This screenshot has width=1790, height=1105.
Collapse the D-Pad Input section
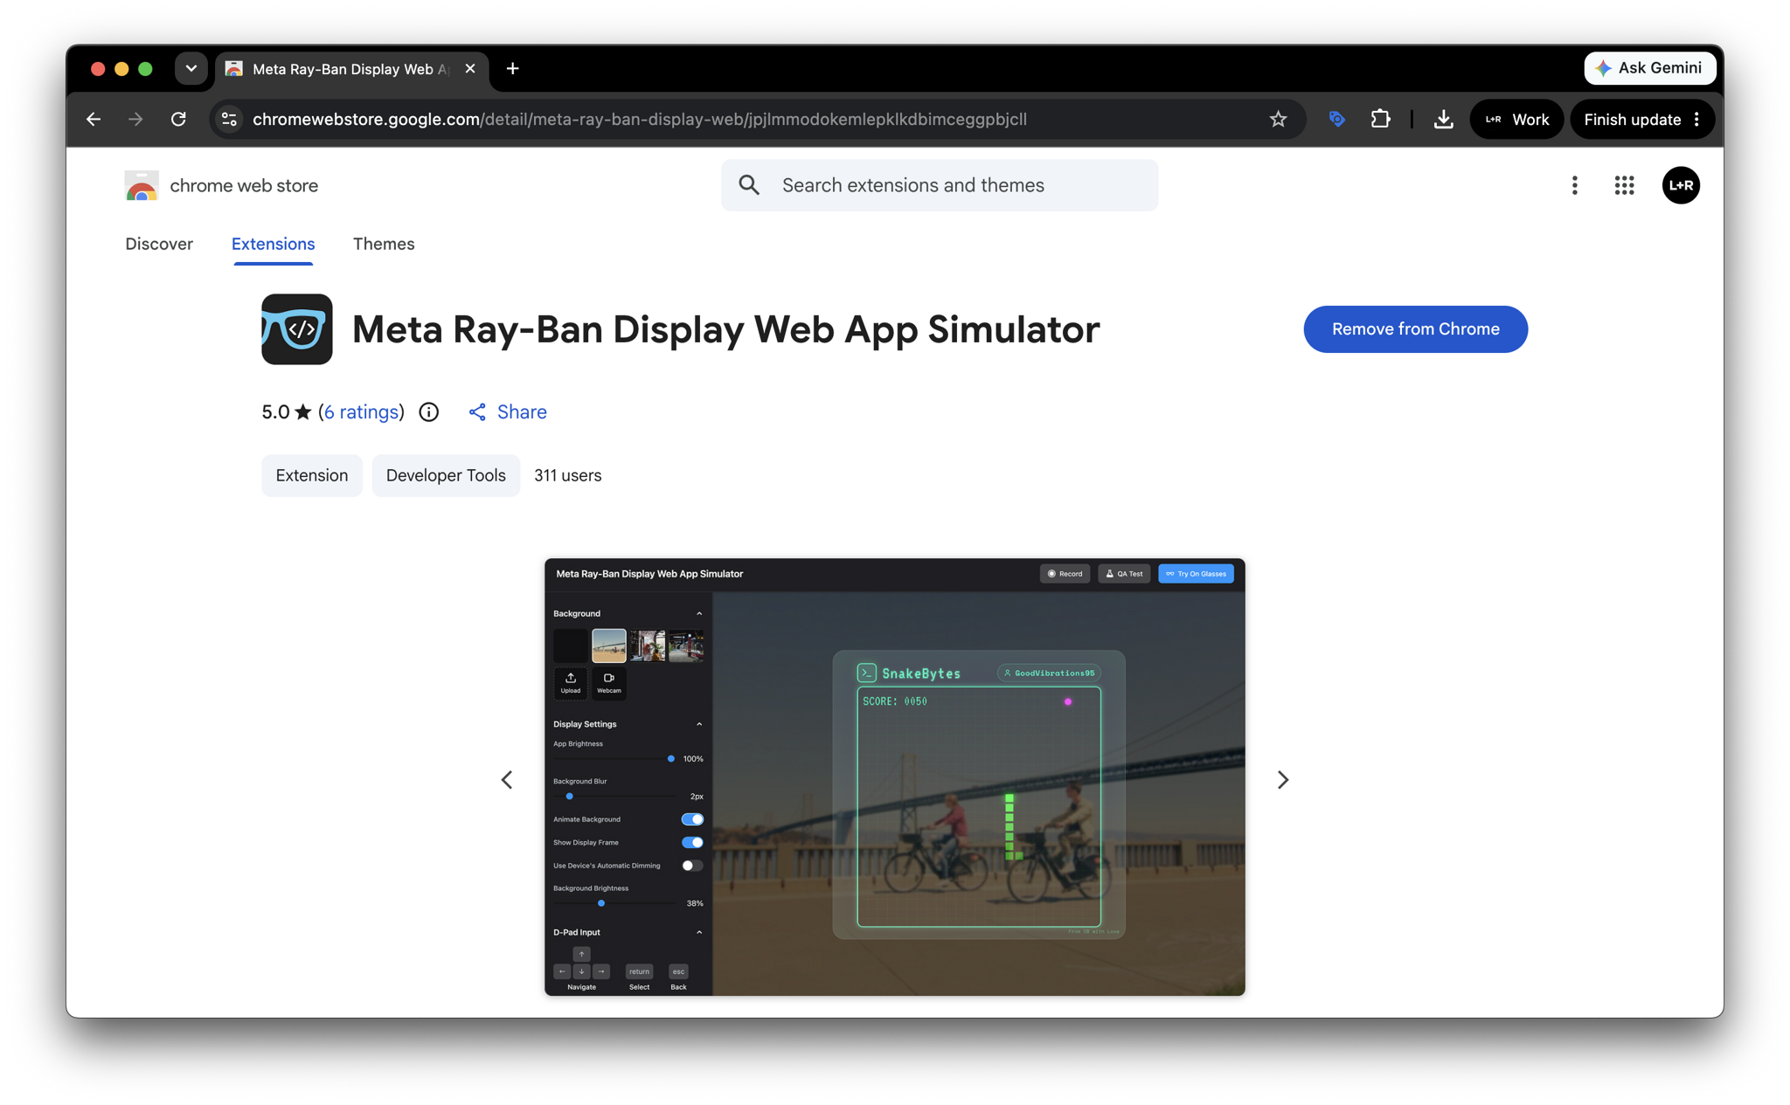[x=699, y=932]
